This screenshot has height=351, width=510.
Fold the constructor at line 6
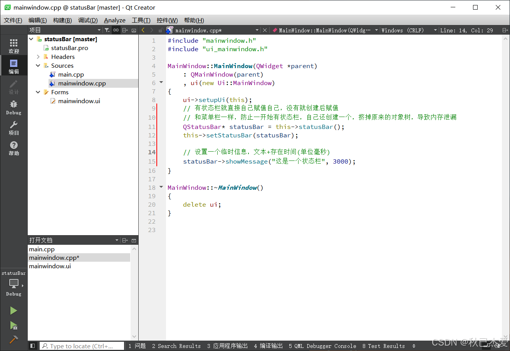coord(161,82)
